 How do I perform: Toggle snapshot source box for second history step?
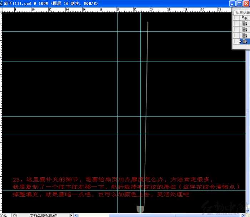236,24
